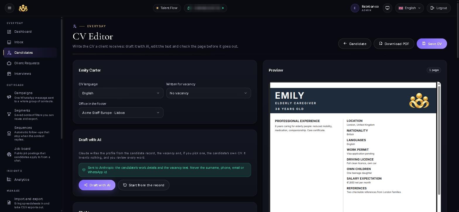
Task: Select the Candidates icon in sidebar
Action: coord(9,53)
